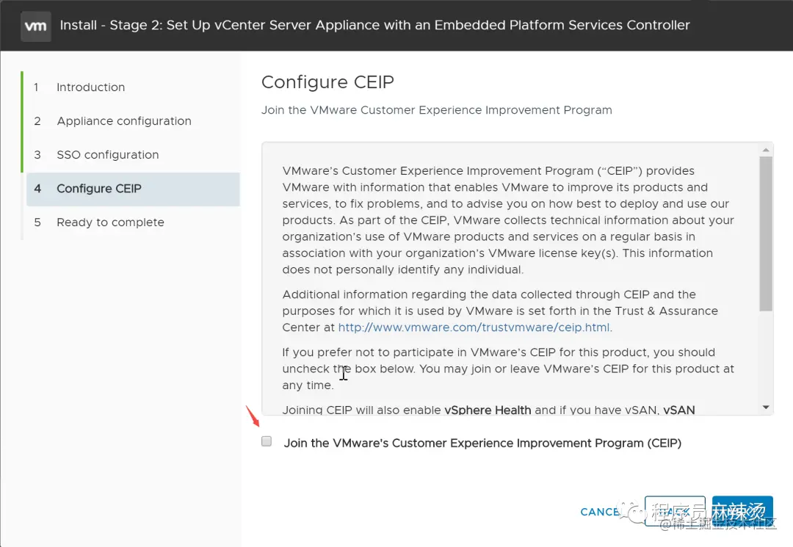
Task: Click the Configure CEIP heading
Action: [x=327, y=82]
